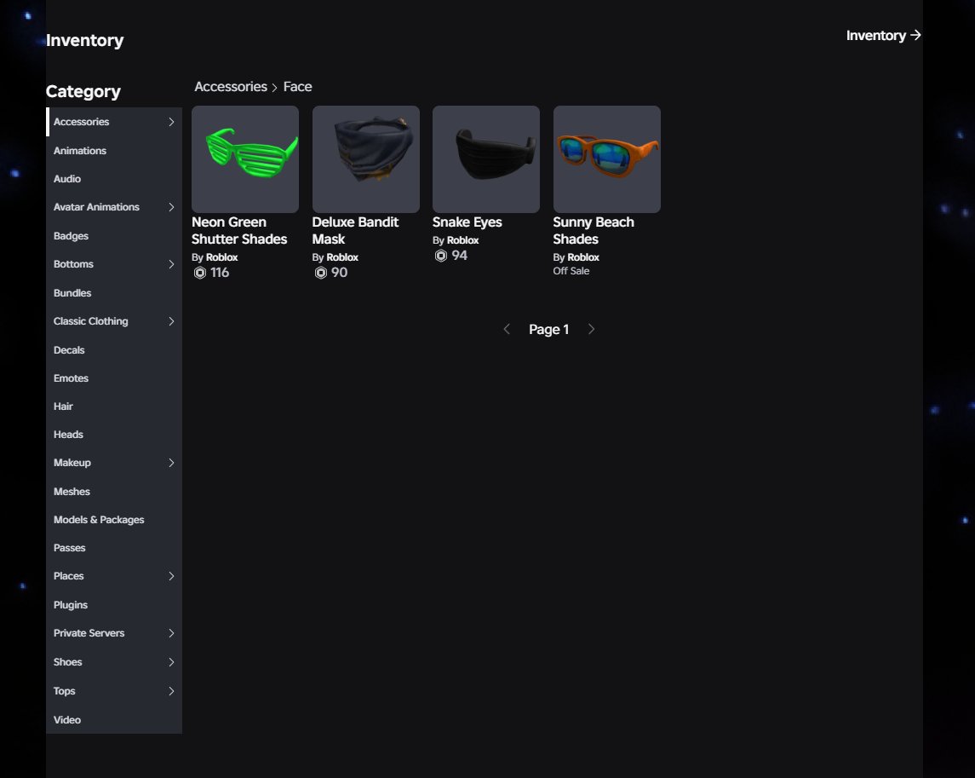Open Roblox creator link under Snake Eyes
Image resolution: width=975 pixels, height=778 pixels.
462,240
